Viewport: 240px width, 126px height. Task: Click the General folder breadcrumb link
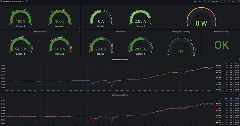click(x=6, y=1)
